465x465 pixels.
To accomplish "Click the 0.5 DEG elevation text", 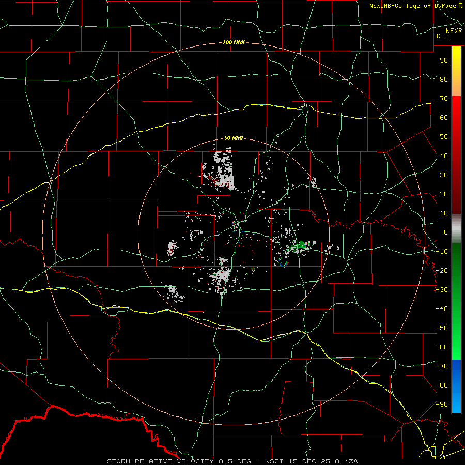I will point(235,461).
